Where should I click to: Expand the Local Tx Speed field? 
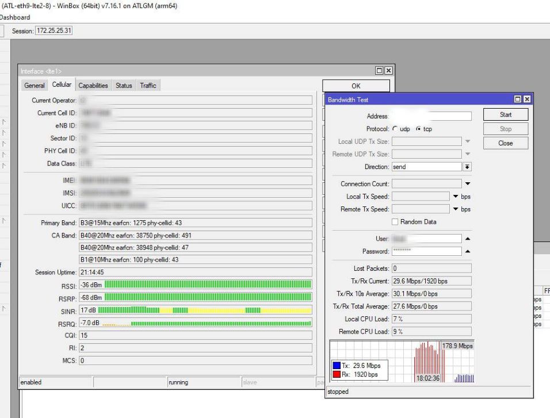456,197
